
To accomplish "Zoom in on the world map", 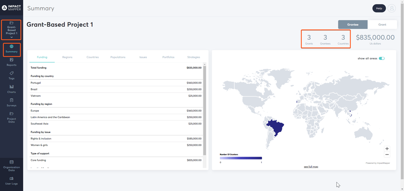I will click(387, 149).
